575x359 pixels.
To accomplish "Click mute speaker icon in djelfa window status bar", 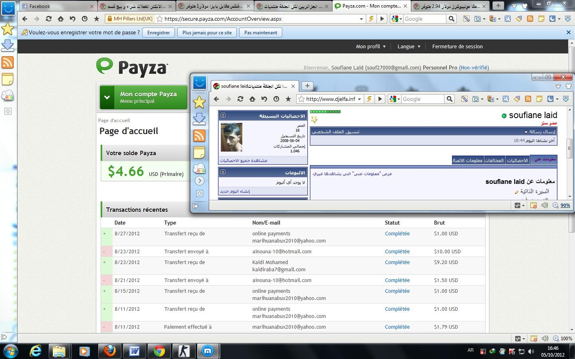I will (x=545, y=205).
